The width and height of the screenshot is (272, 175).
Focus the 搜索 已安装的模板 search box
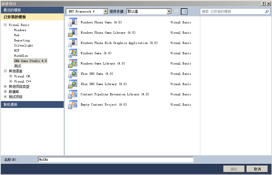click(x=233, y=11)
